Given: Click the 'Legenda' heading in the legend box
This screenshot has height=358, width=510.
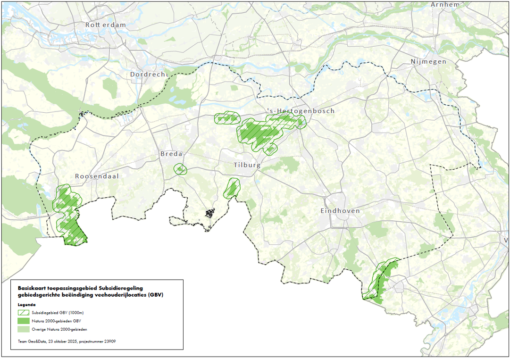Looking at the screenshot, I should pyautogui.click(x=26, y=305).
